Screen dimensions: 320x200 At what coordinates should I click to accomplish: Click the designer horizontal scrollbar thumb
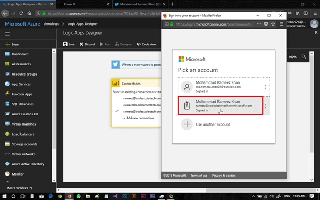[261, 190]
